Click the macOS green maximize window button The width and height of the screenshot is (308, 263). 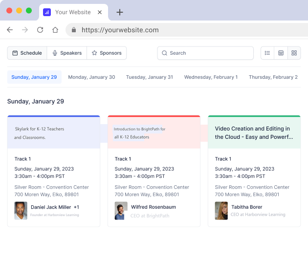[x=29, y=10]
